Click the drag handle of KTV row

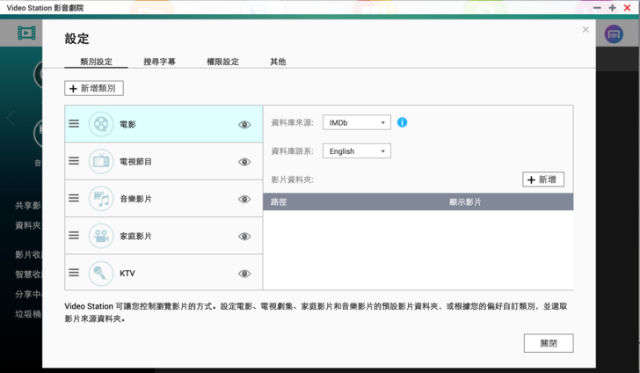(x=74, y=273)
